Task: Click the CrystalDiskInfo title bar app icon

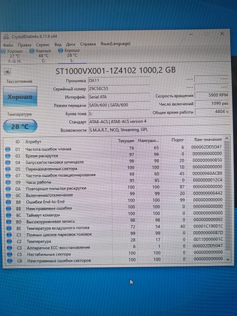Action: [x=6, y=37]
